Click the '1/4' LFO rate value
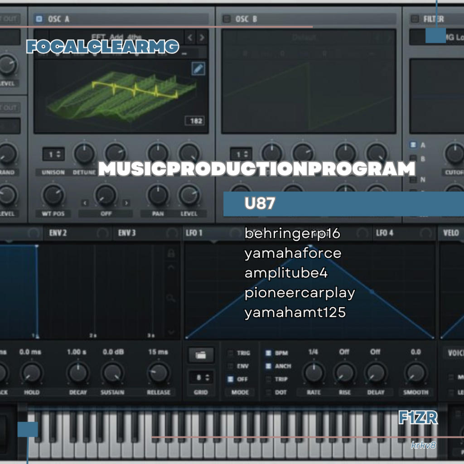The width and height of the screenshot is (464, 464). (x=313, y=352)
